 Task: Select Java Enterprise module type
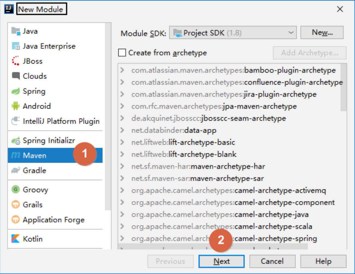coord(55,46)
